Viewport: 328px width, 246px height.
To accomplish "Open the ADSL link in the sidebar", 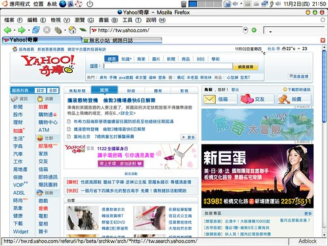I will [19, 193].
